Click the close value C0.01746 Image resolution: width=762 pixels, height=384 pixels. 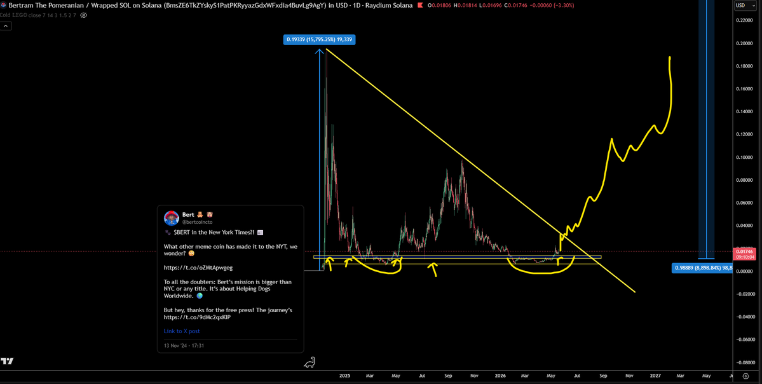515,5
